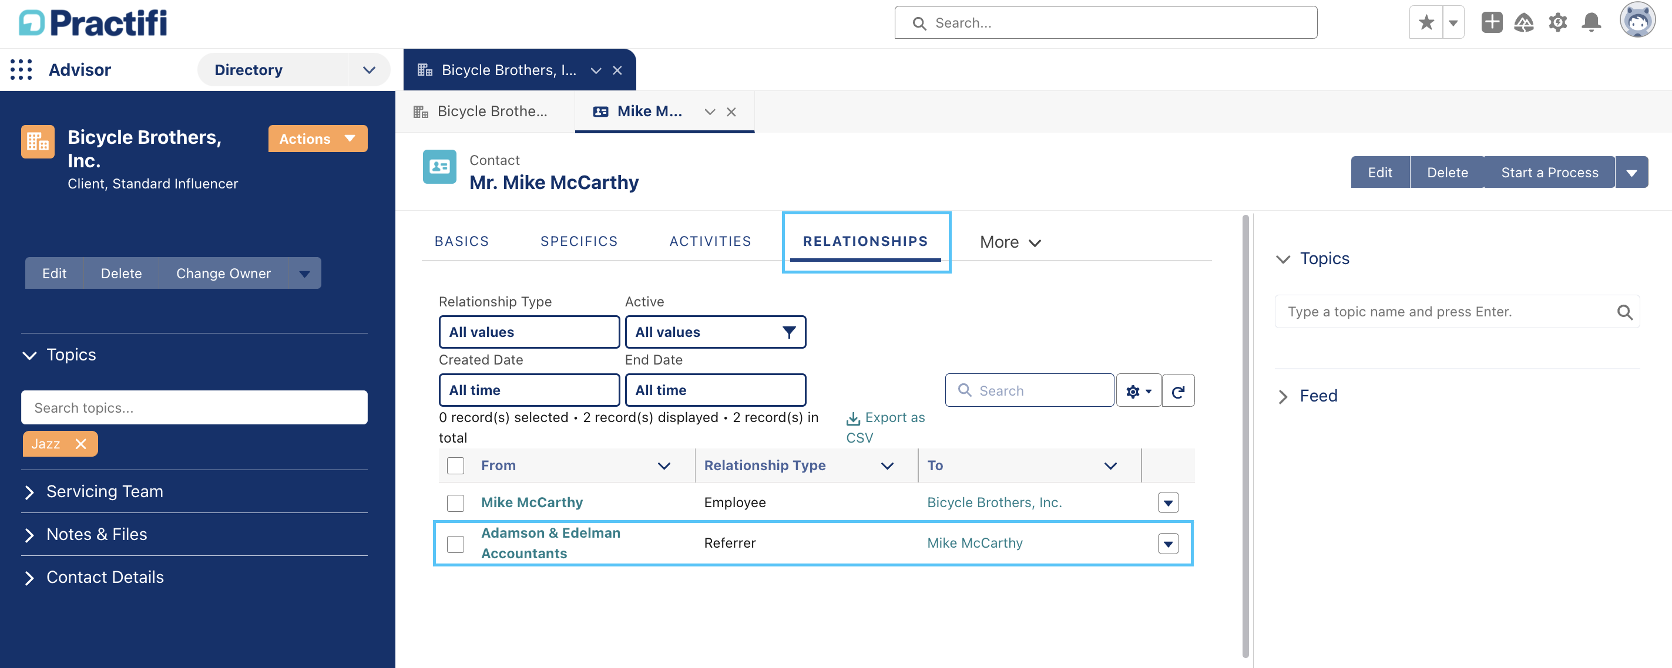Viewport: 1672px width, 668px height.
Task: Click the sidebar Delete button
Action: pos(122,273)
